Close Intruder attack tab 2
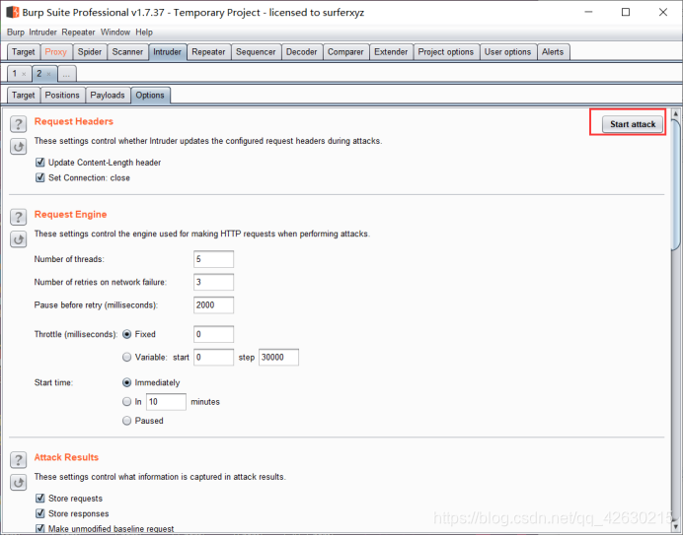The width and height of the screenshot is (683, 536). 48,74
